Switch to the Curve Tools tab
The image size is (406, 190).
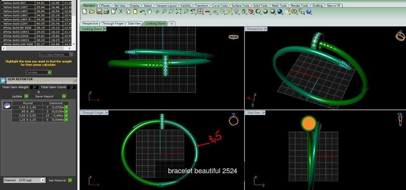coord(219,5)
